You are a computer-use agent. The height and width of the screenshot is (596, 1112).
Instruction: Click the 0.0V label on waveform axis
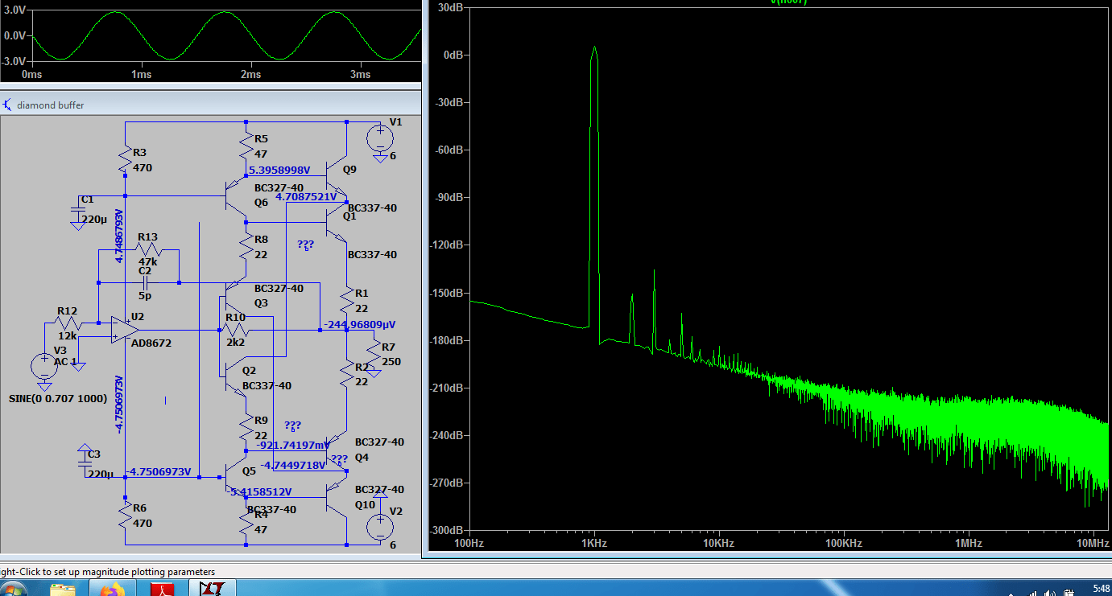click(15, 36)
